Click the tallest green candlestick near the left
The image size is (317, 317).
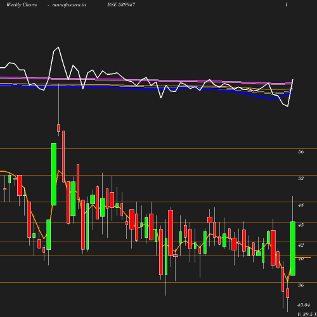[x=54, y=174]
